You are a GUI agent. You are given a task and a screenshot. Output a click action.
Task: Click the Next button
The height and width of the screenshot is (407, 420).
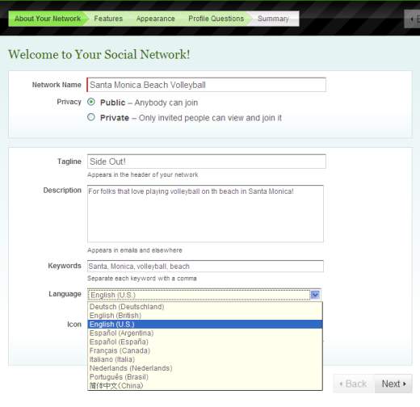pos(393,384)
